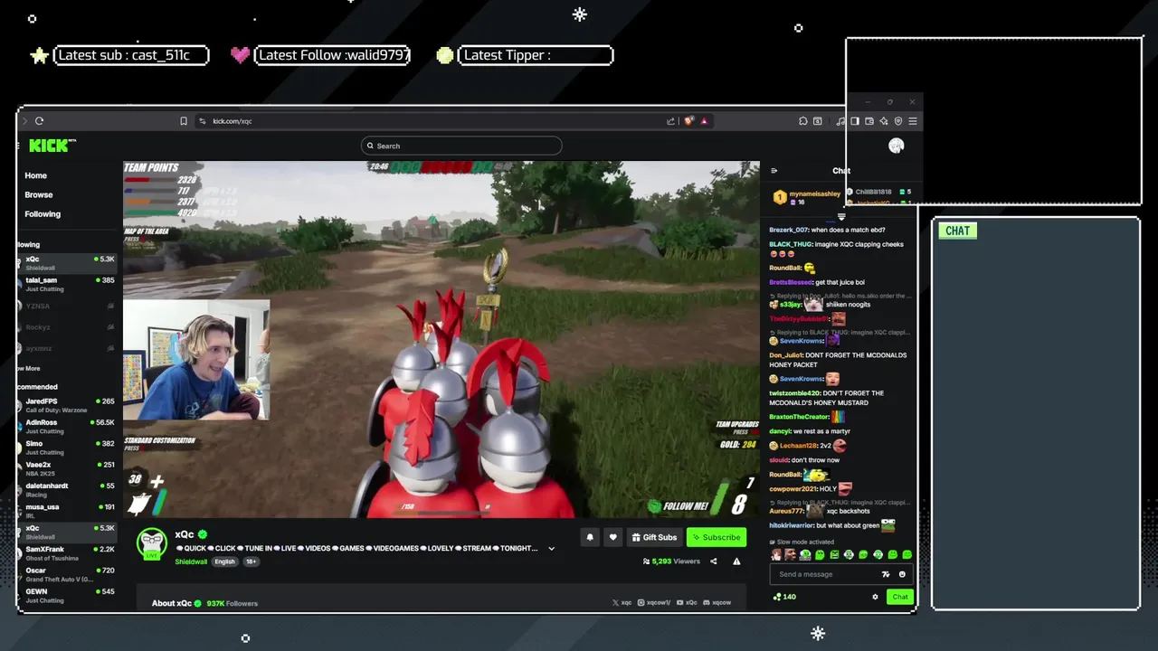Screen dimensions: 1158x651
Task: Focus the Kick Search field
Action: pos(461,146)
